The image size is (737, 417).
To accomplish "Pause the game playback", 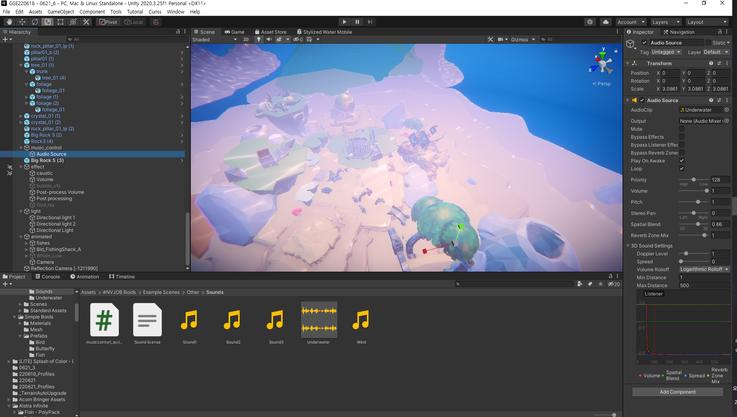I will (357, 22).
